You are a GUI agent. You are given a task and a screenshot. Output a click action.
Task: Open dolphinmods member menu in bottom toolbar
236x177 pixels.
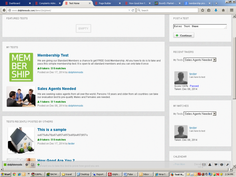pos(13,165)
